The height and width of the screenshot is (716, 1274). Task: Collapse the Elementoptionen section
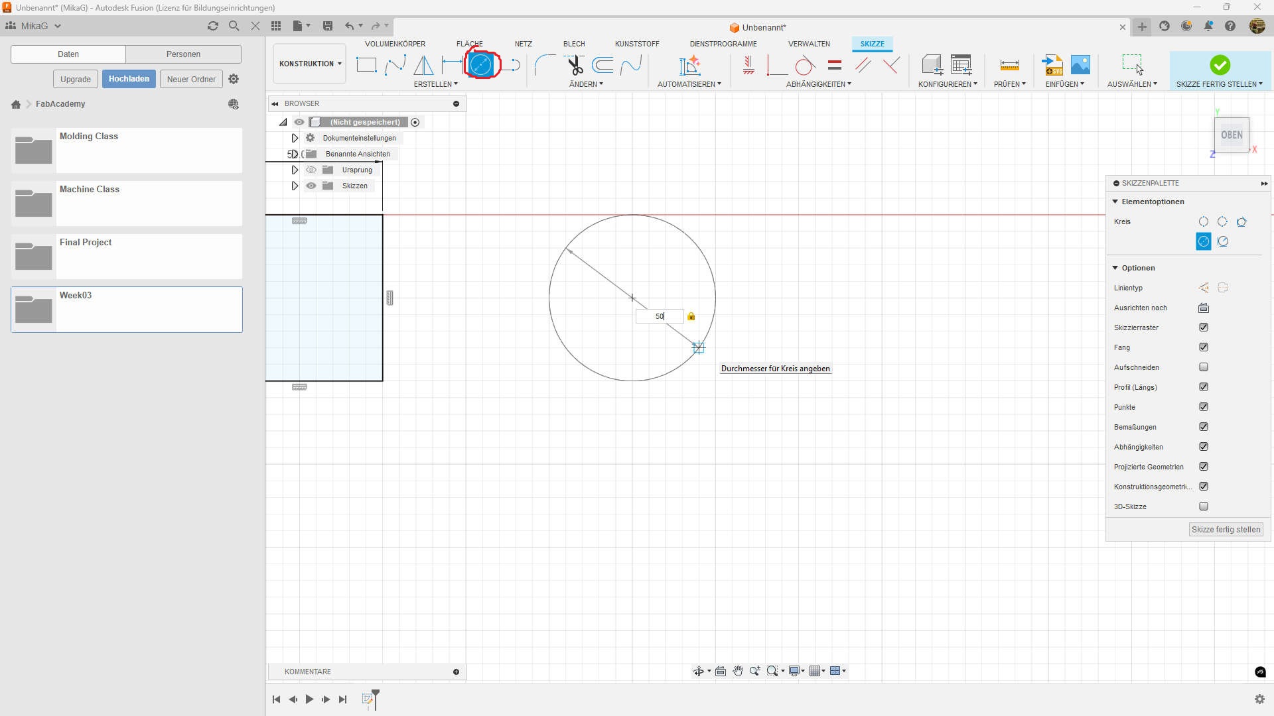1115,202
